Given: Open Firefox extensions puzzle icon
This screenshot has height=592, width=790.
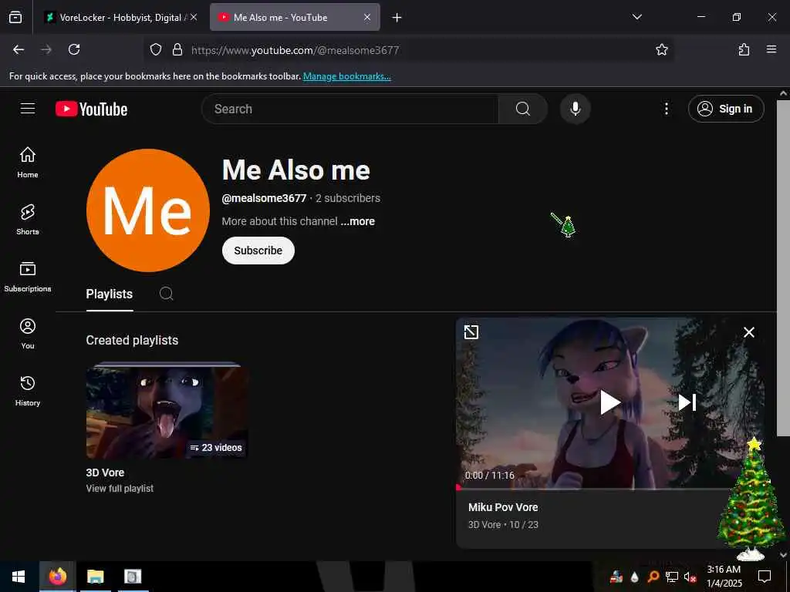Looking at the screenshot, I should (744, 49).
